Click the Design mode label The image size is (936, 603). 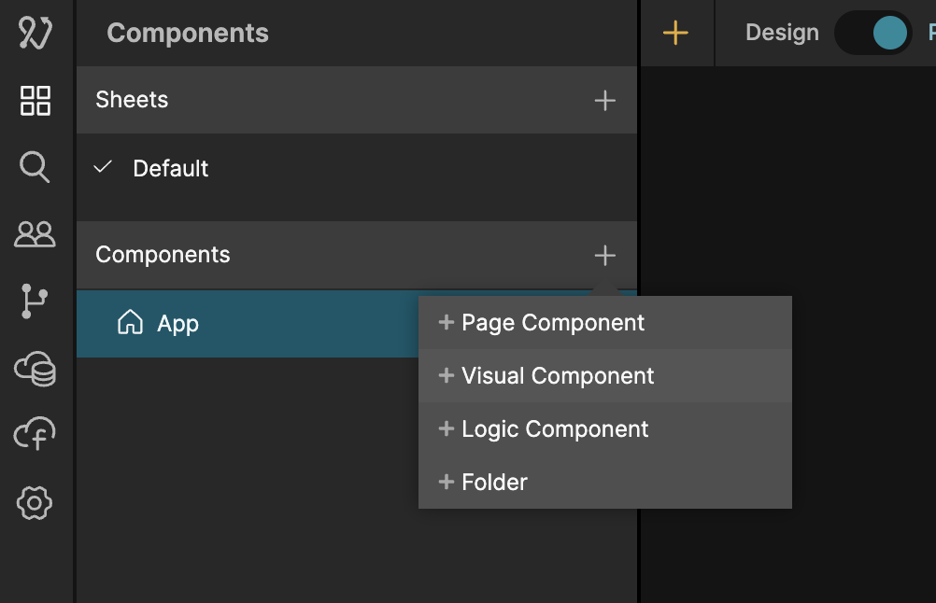[782, 33]
